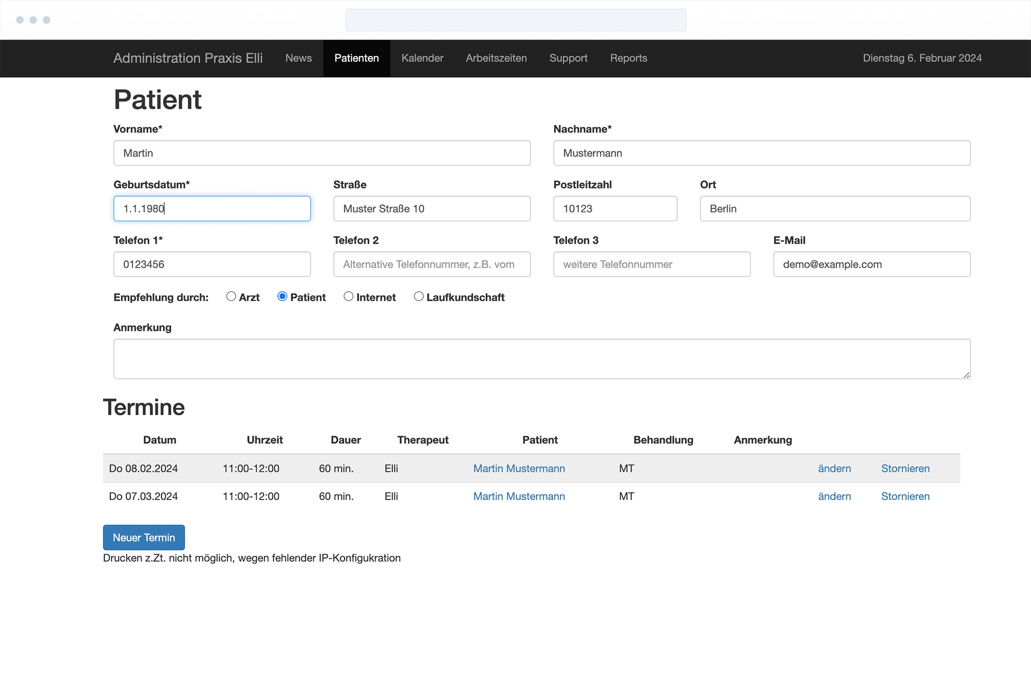Open the Support page
The height and width of the screenshot is (694, 1031).
(x=568, y=58)
